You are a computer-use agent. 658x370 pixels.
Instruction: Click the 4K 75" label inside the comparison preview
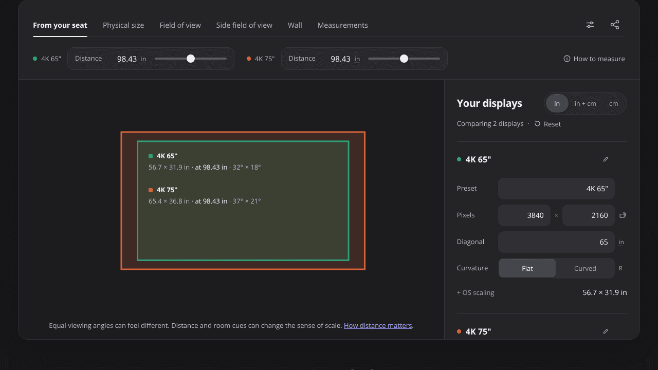(167, 190)
